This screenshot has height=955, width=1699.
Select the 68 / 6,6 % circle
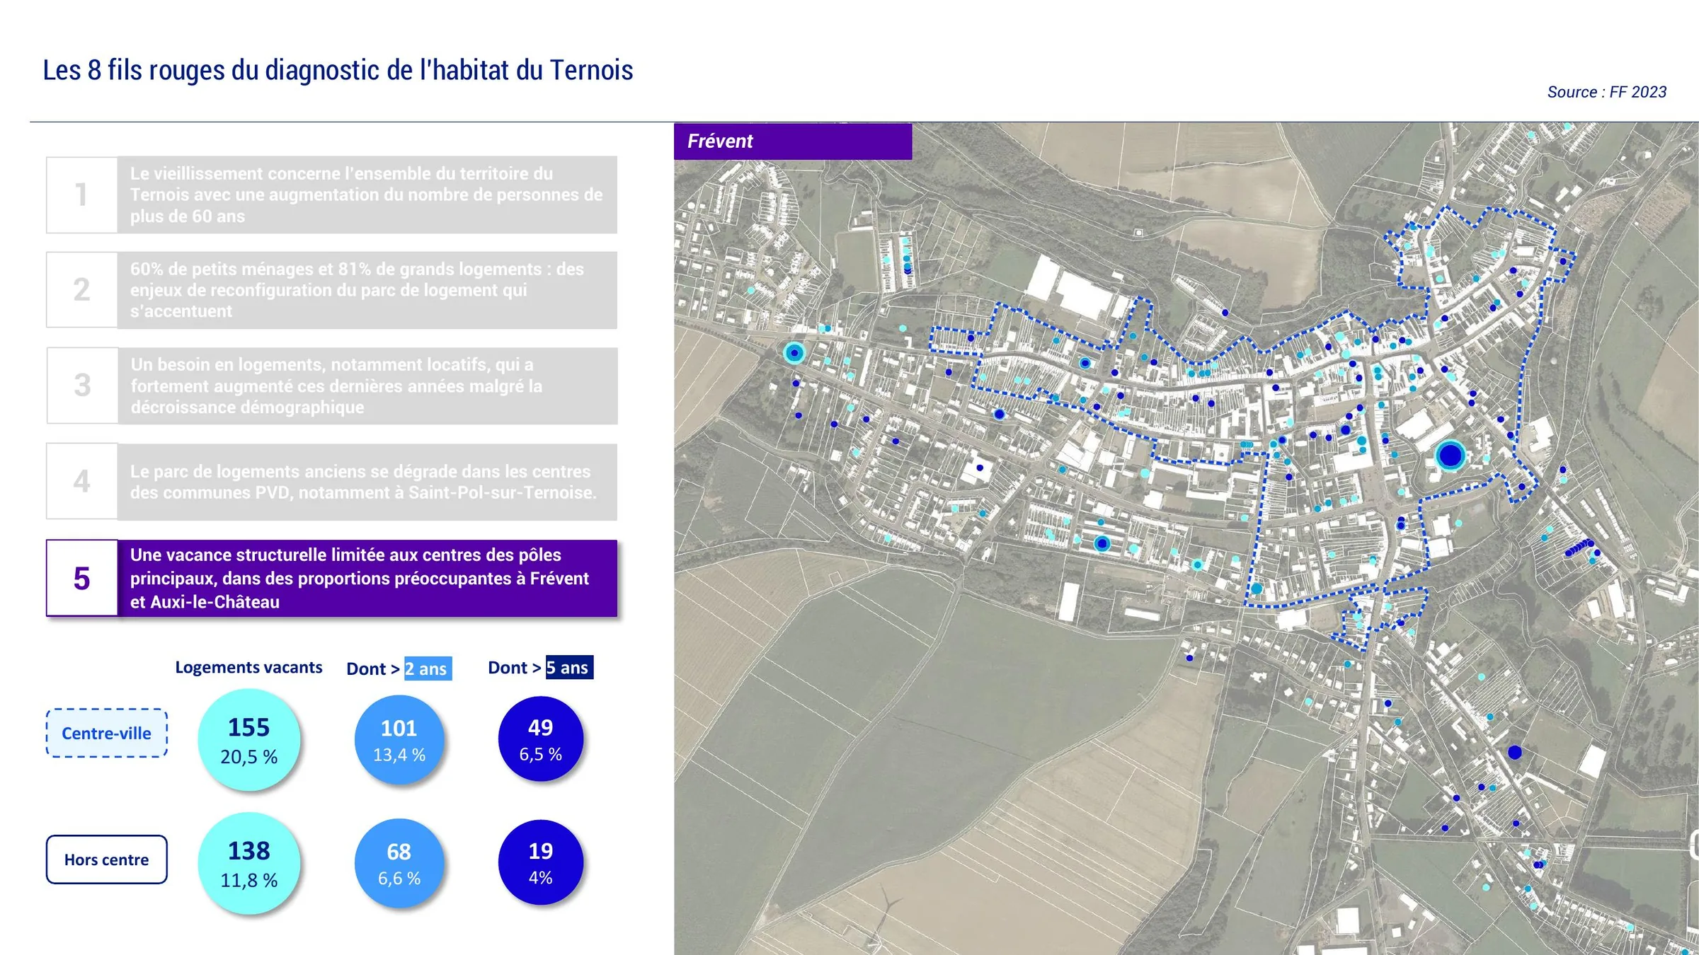click(399, 863)
